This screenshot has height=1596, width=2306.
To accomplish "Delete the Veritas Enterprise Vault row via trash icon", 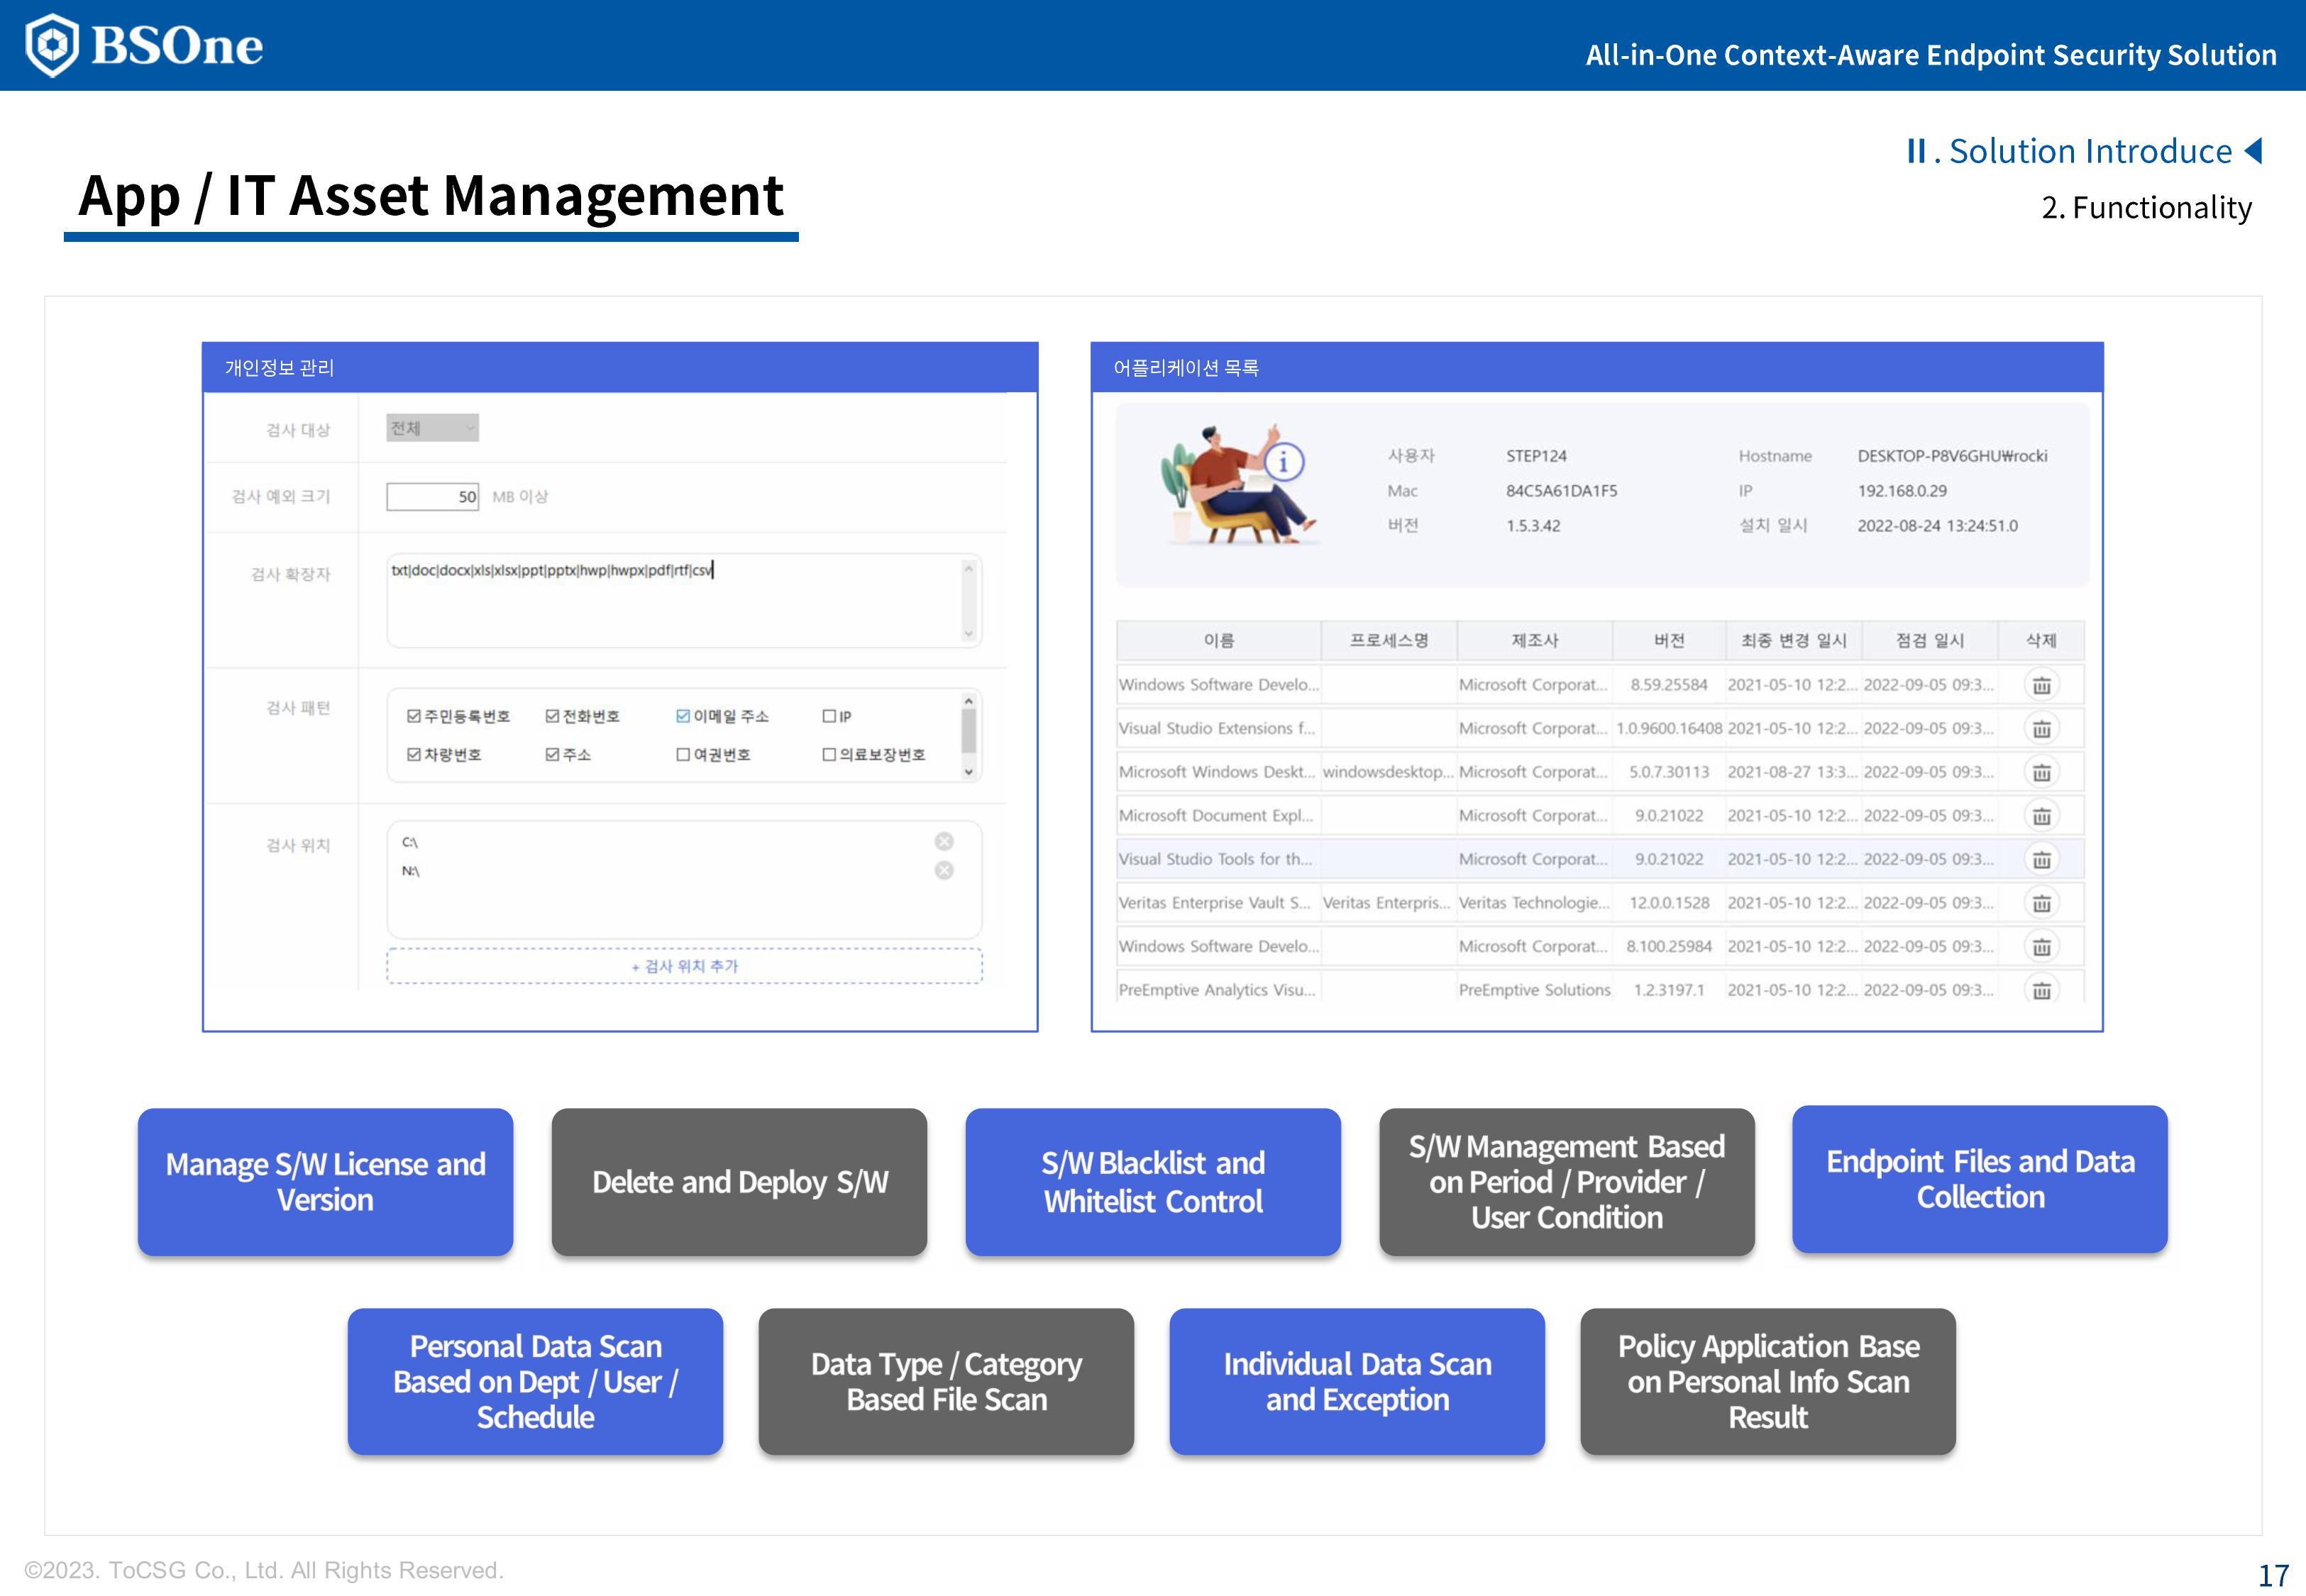I will pyautogui.click(x=2041, y=903).
